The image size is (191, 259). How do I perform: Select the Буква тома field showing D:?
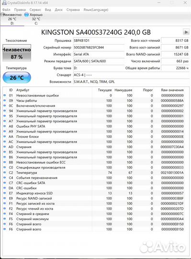click(99, 68)
